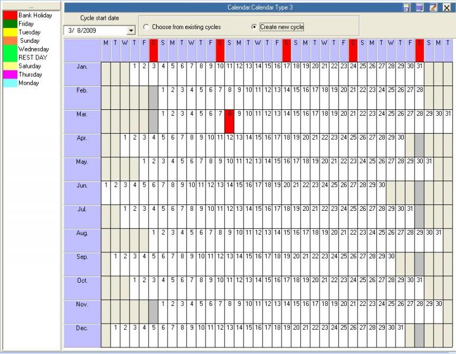Pick the yellow Tuesday color swatch
Viewport: 456px width, 354px height.
pyautogui.click(x=10, y=32)
